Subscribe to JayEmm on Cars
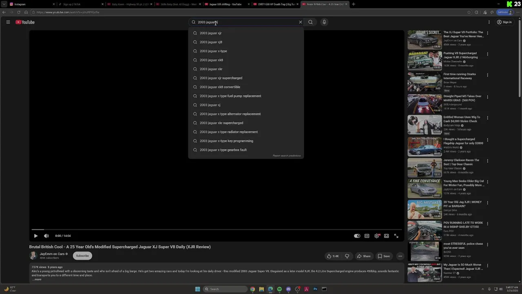Viewport: 522px width, 294px height. pos(82,256)
